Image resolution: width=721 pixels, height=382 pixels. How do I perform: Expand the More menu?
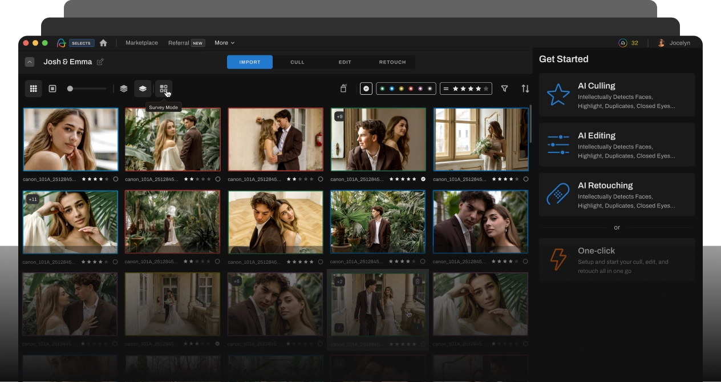[x=224, y=43]
